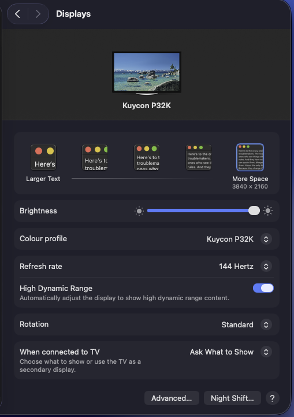Open Night Shift... settings
Screen dimensions: 294x417
click(232, 398)
